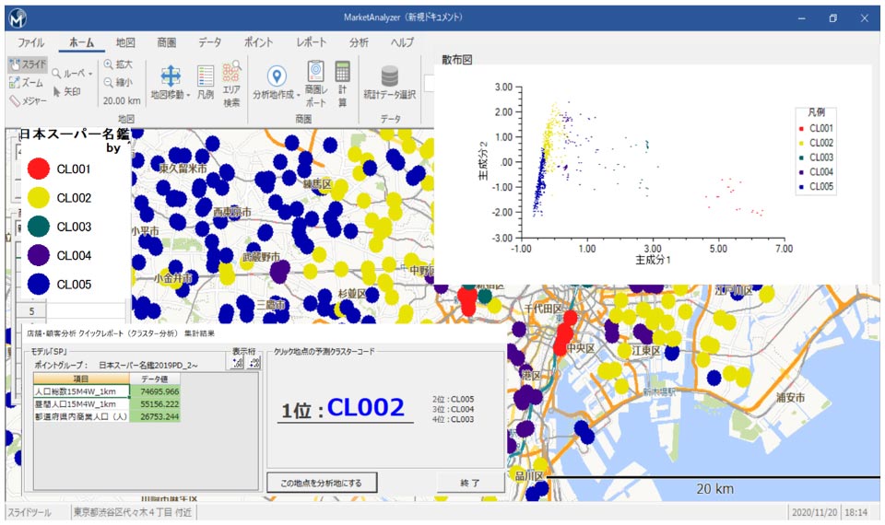Switch to the 分析 ribbon tab
The width and height of the screenshot is (885, 525).
point(359,42)
